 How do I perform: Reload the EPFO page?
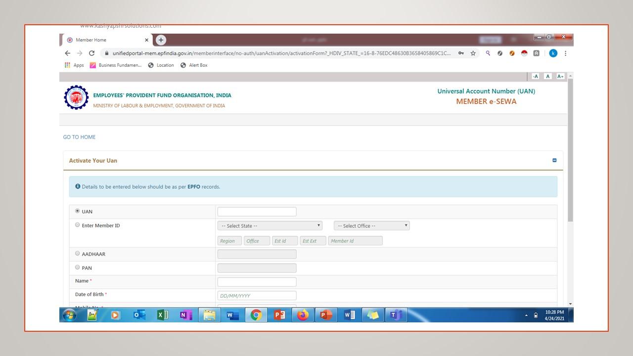pyautogui.click(x=91, y=53)
